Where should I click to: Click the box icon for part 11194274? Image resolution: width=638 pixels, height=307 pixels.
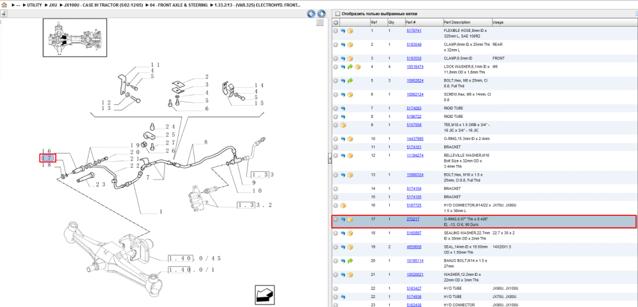[x=350, y=155]
